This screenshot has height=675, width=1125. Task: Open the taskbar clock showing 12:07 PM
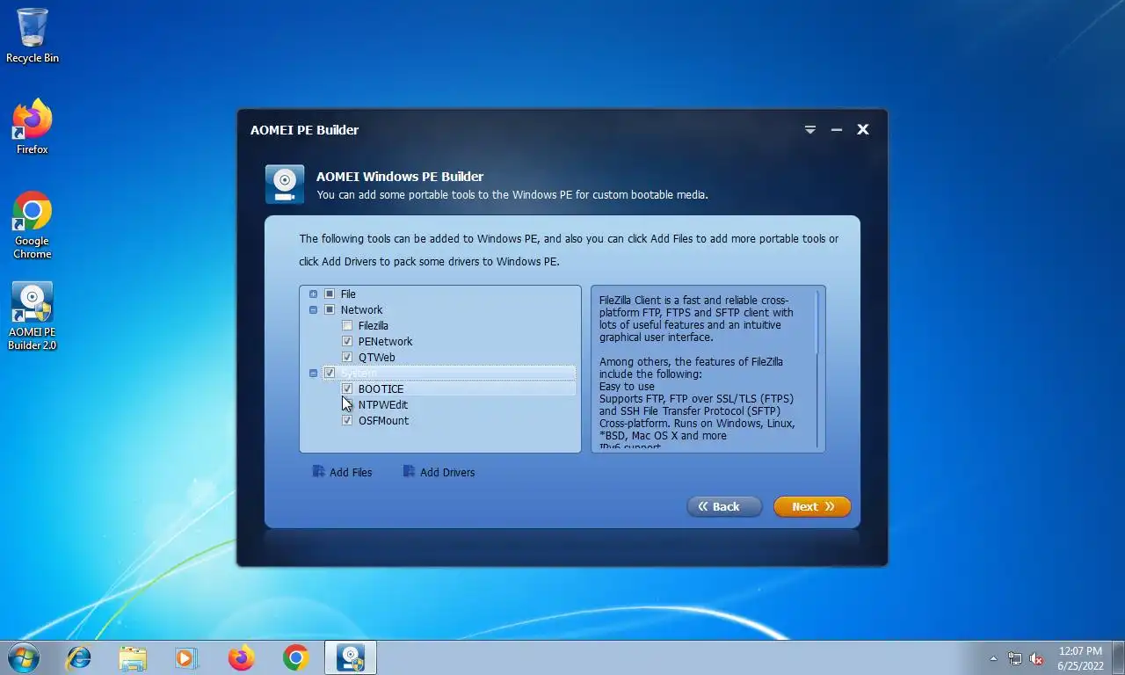[x=1080, y=658]
